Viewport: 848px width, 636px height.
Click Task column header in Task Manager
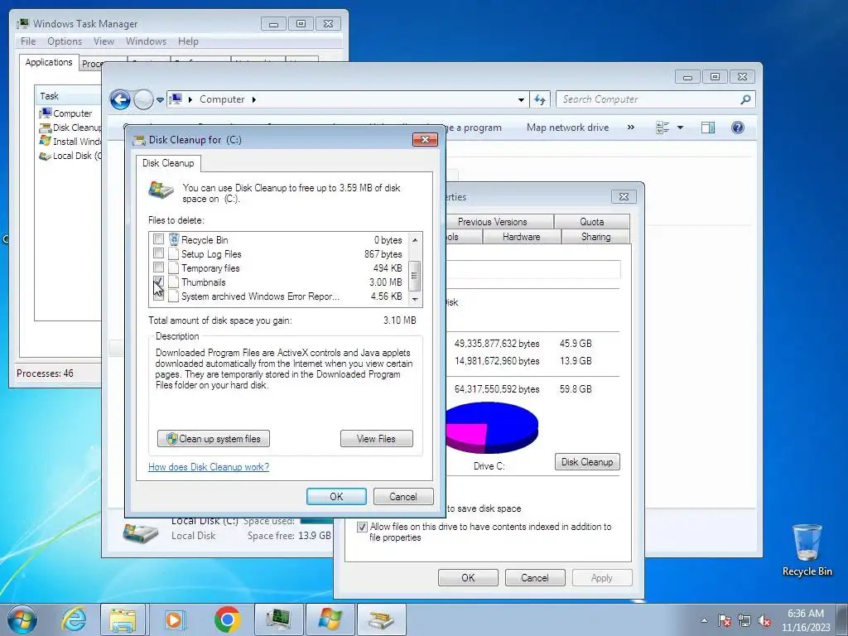pyautogui.click(x=68, y=96)
